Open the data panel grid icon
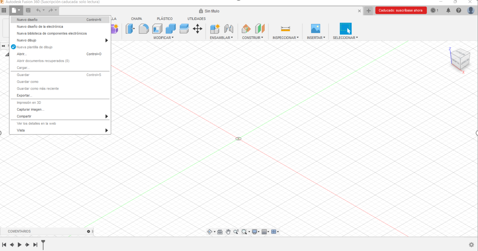Image resolution: width=478 pixels, height=251 pixels. (x=4, y=10)
